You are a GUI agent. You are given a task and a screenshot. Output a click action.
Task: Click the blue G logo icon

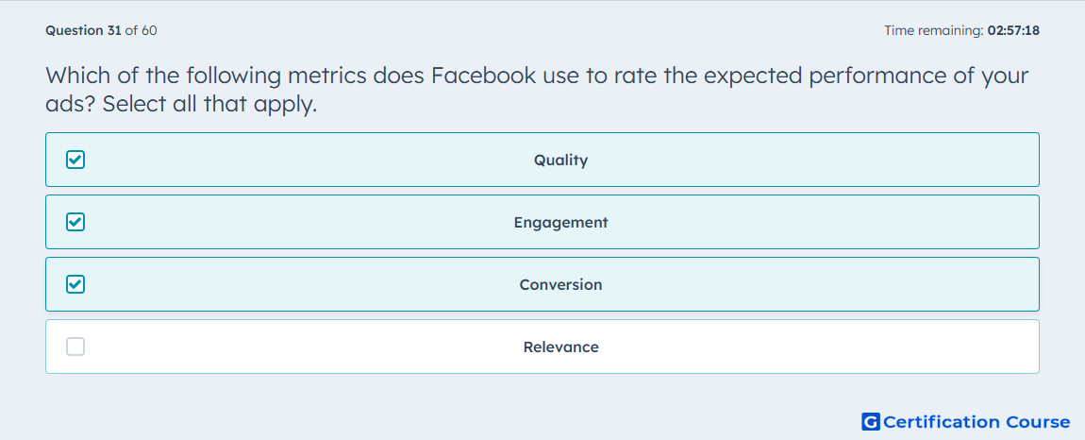click(871, 422)
